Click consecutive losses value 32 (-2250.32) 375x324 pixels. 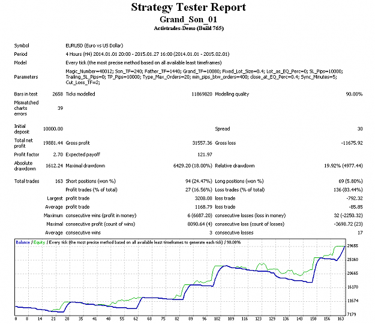(348, 215)
